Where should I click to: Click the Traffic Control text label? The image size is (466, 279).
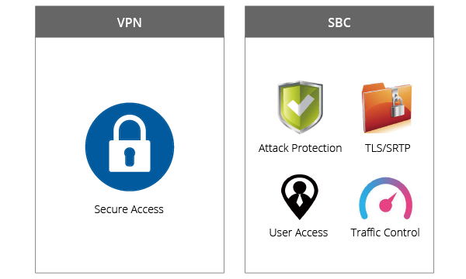click(385, 232)
